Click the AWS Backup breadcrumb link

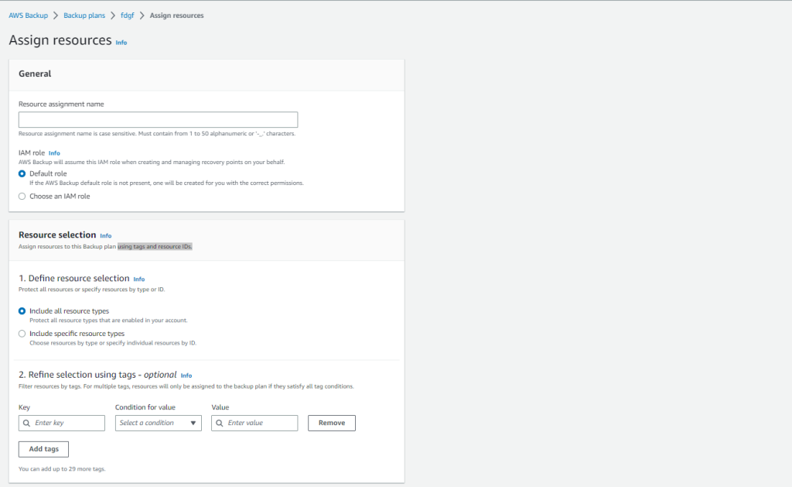pos(28,15)
